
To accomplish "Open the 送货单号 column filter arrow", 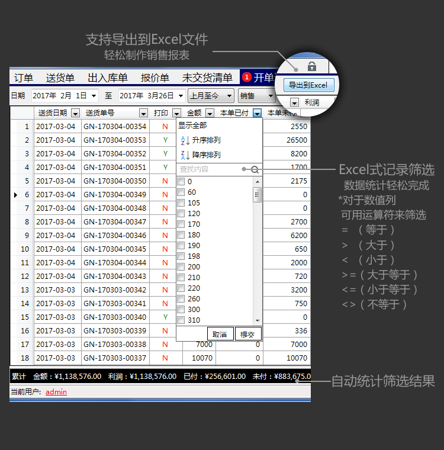I will pyautogui.click(x=143, y=113).
